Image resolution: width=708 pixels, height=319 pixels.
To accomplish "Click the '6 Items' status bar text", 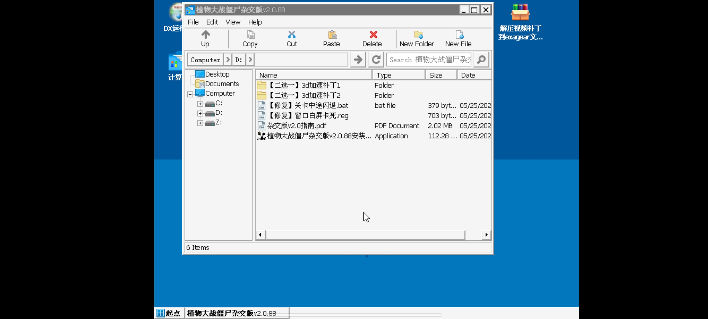I will point(198,248).
